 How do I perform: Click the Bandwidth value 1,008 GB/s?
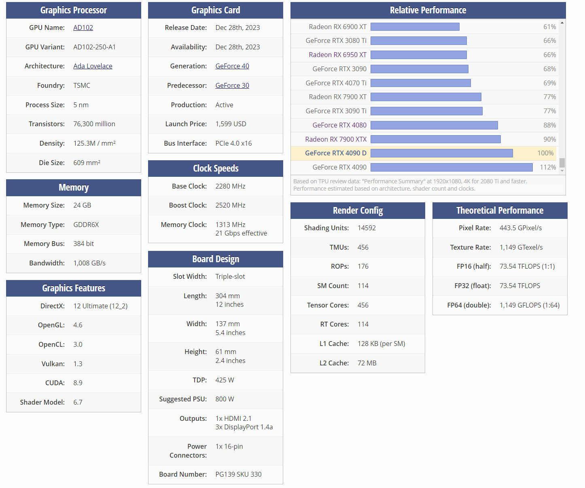tap(89, 263)
